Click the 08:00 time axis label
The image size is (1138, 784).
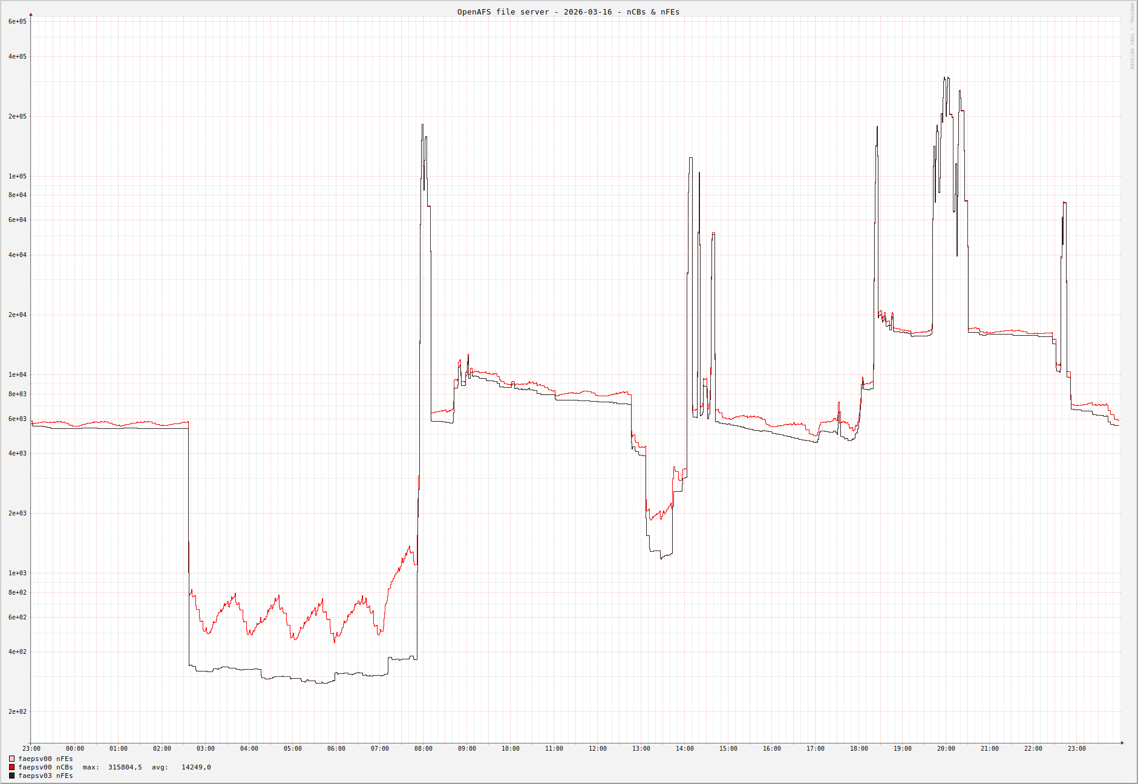423,748
